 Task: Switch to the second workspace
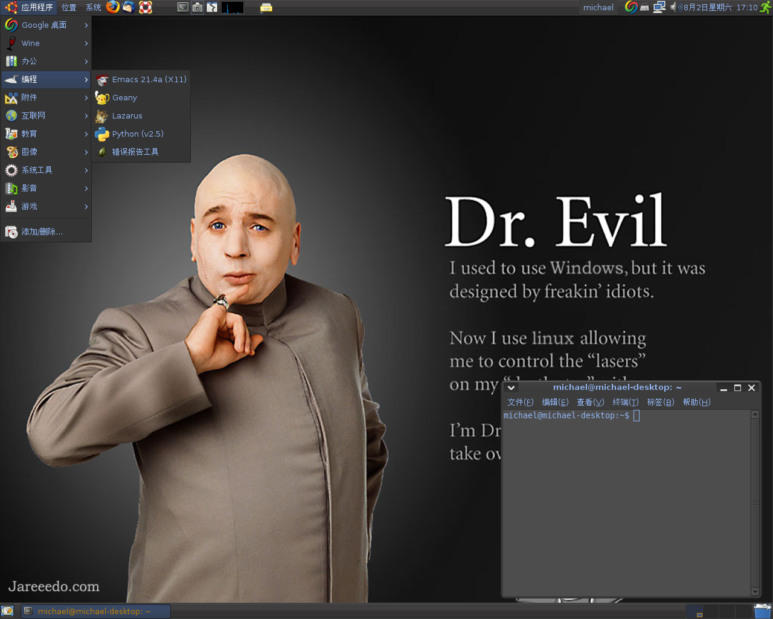(711, 611)
